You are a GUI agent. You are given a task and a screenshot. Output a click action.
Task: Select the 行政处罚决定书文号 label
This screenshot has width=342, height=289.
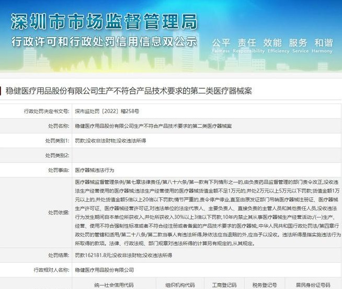[x=47, y=111]
